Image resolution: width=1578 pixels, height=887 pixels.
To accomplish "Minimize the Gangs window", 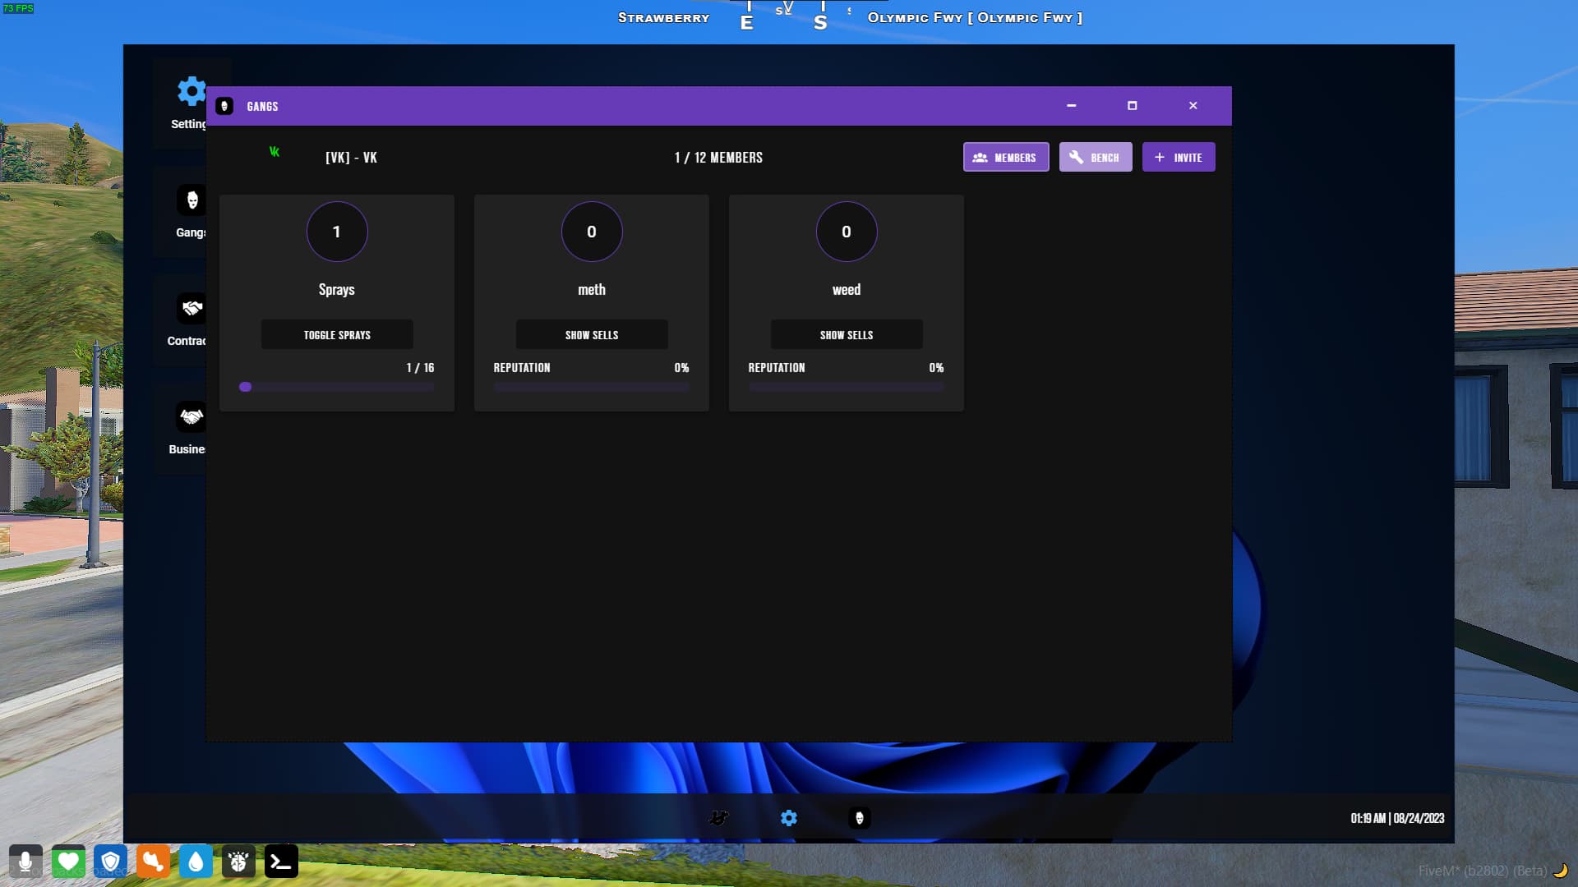I will [1071, 106].
